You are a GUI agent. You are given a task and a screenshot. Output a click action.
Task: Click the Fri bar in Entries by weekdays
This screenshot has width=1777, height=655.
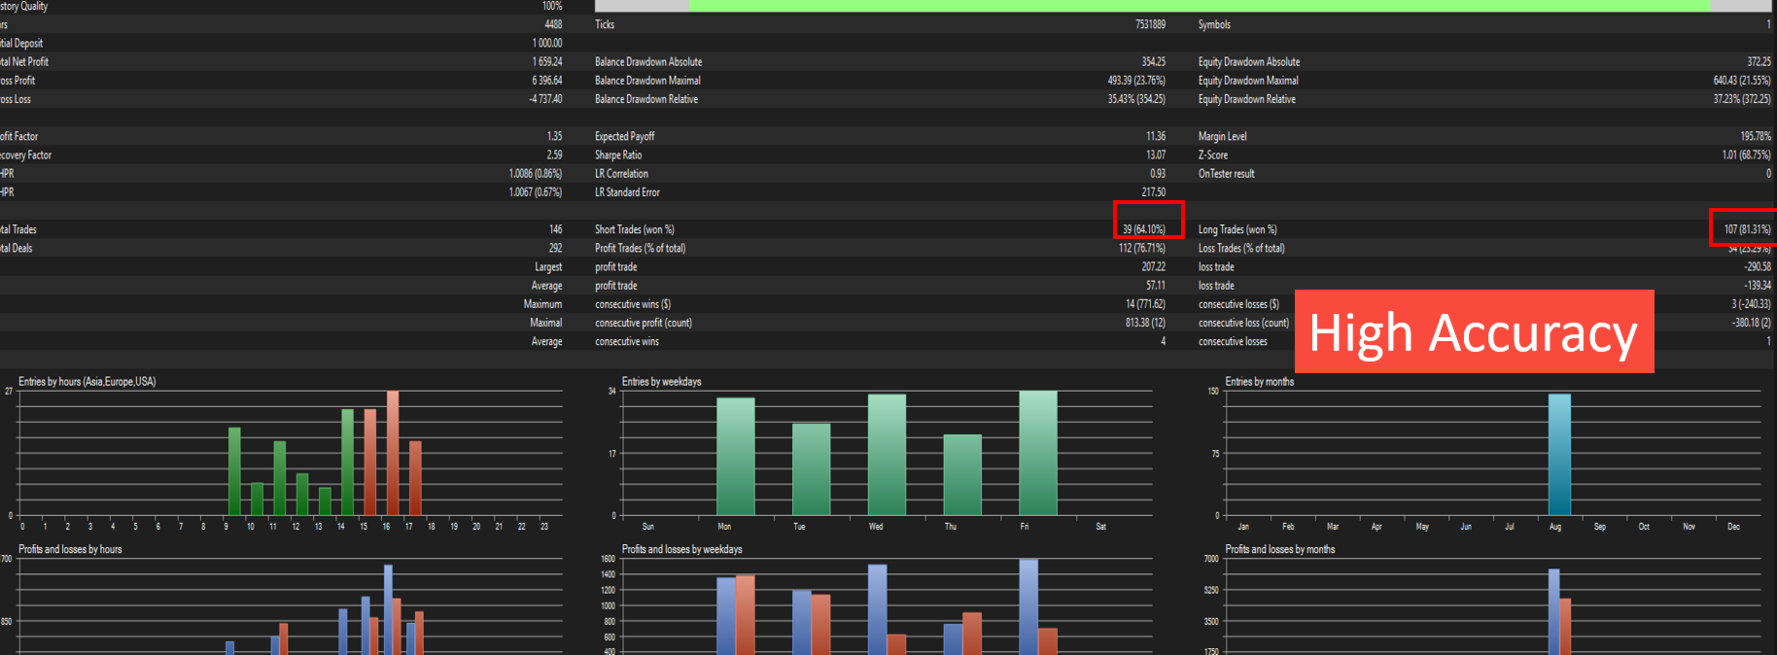click(1038, 453)
